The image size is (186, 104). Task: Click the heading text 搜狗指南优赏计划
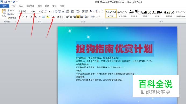(114, 49)
